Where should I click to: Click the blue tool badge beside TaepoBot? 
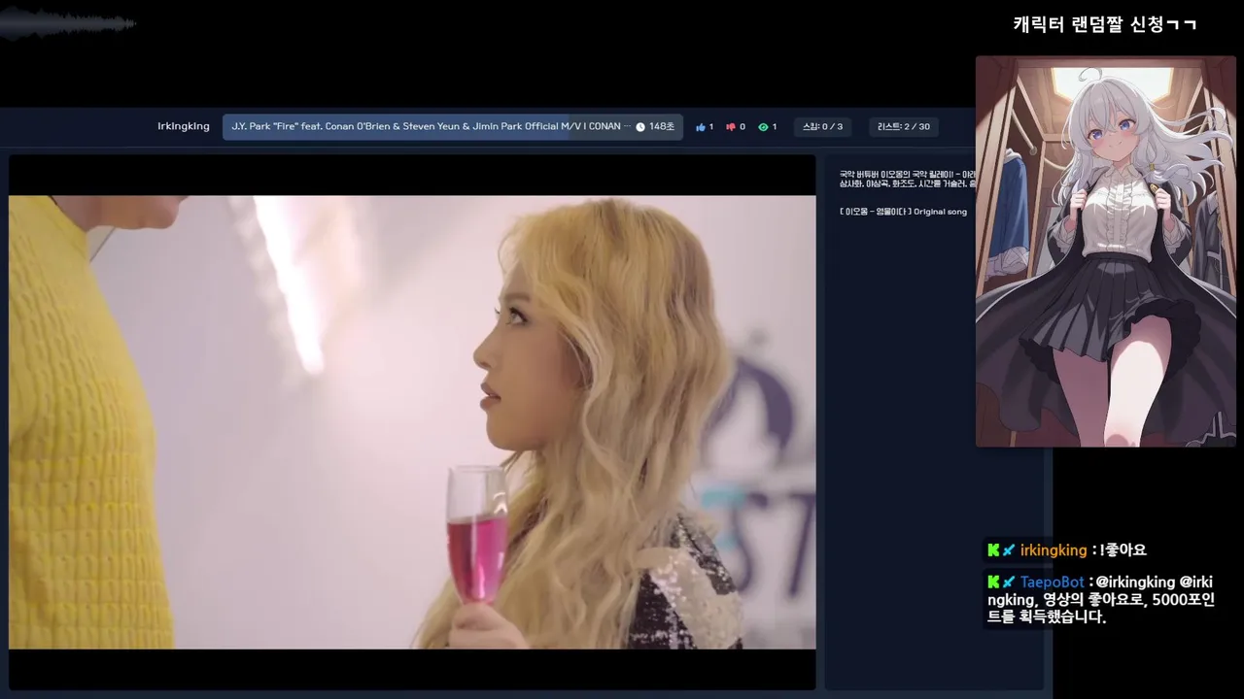click(x=1009, y=582)
